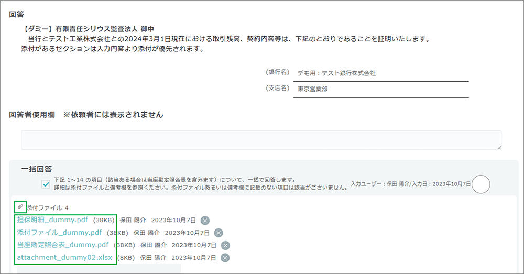Select the 支店名 field with 東京営業部
524x274 pixels.
(x=380, y=89)
